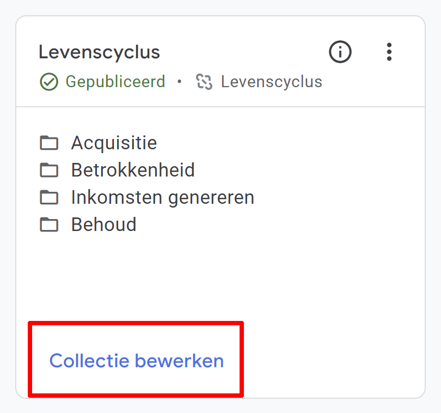Open the collection options menu
The height and width of the screenshot is (413, 441).
coord(389,52)
